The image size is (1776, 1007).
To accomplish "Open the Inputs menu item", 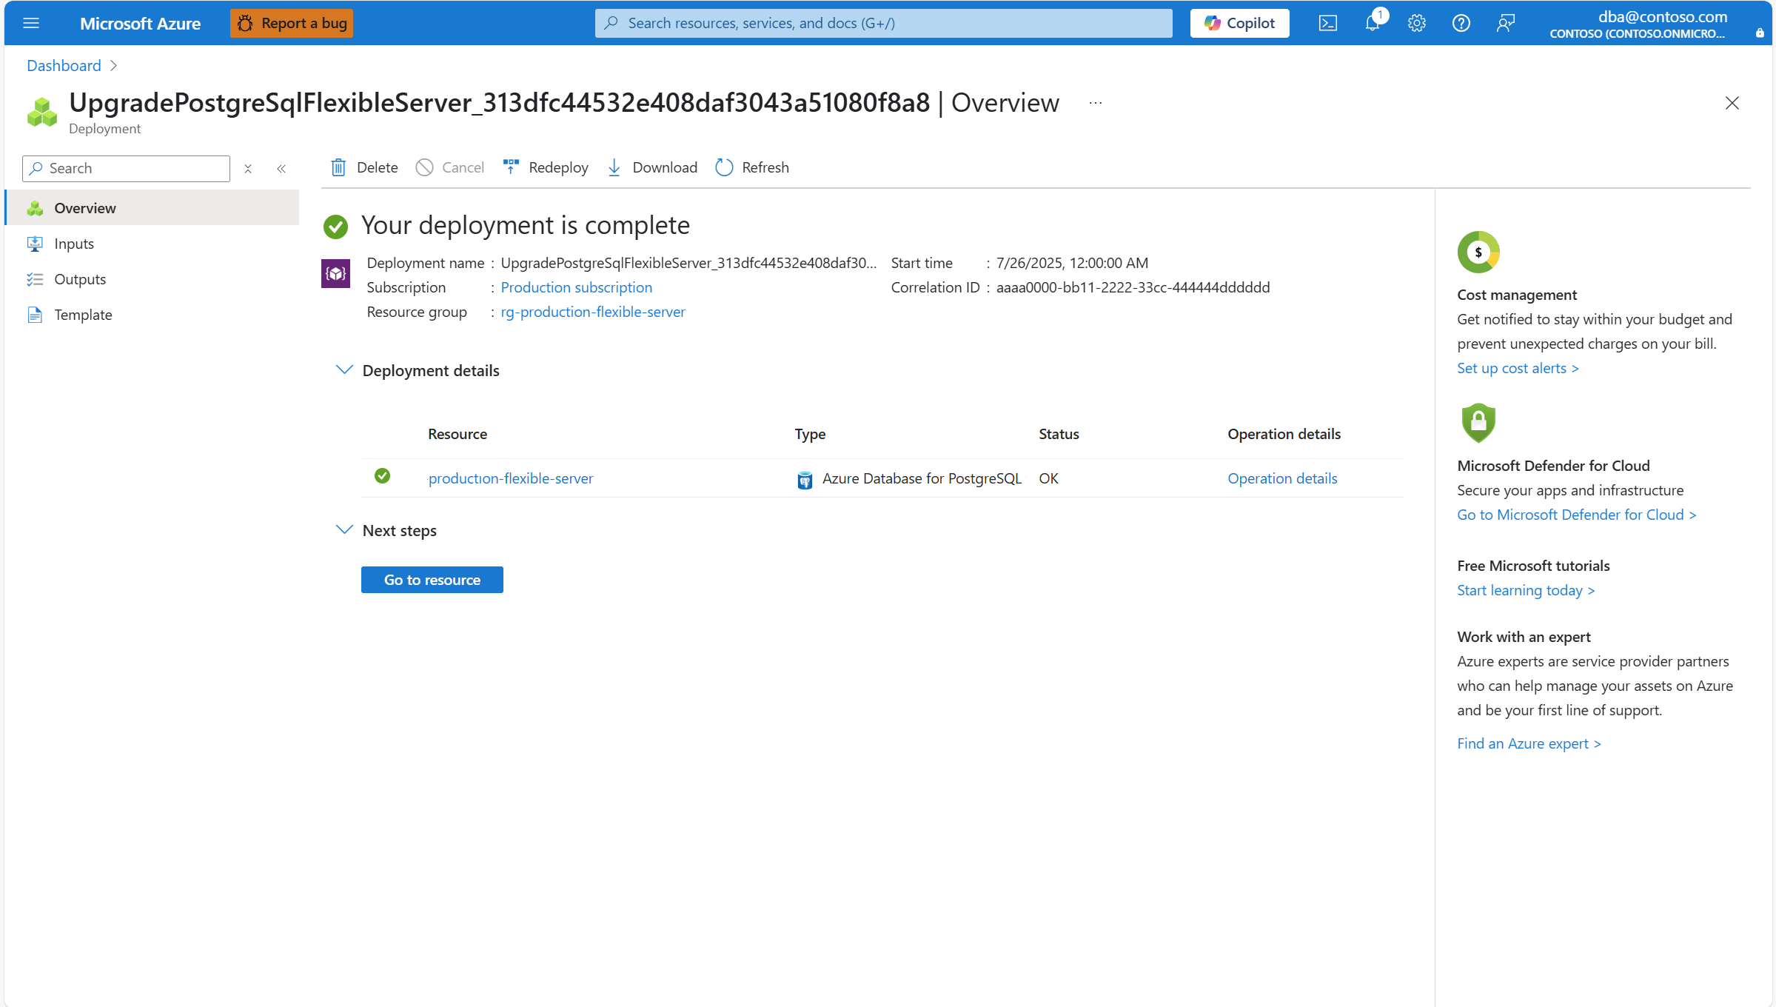I will 74,244.
